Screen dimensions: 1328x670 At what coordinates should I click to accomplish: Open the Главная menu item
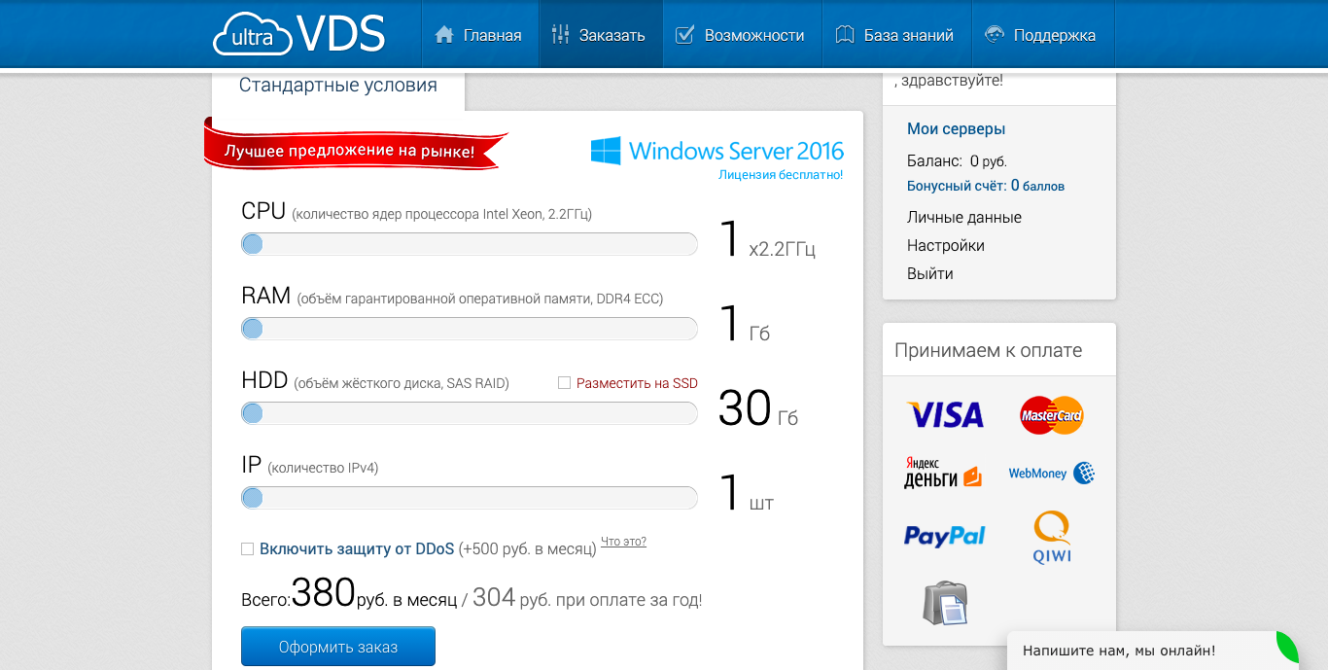(478, 35)
